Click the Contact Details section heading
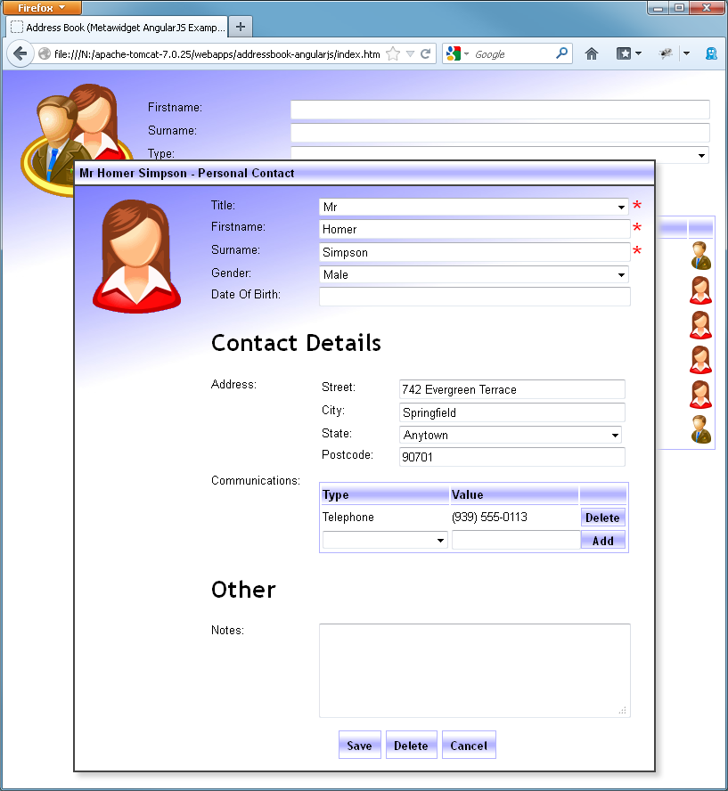The image size is (728, 791). pos(296,343)
